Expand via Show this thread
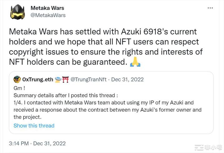Screen dimensions: 224x153 (x=34, y=126)
